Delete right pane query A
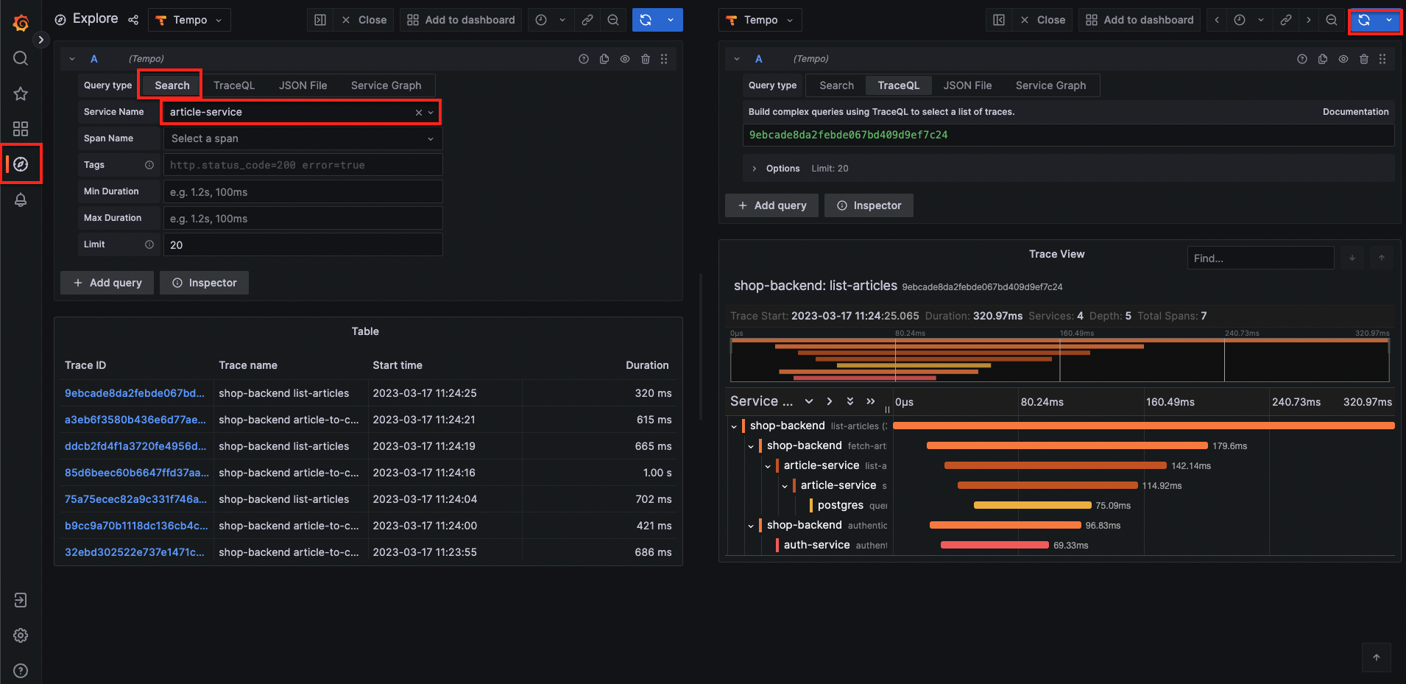 (1364, 59)
